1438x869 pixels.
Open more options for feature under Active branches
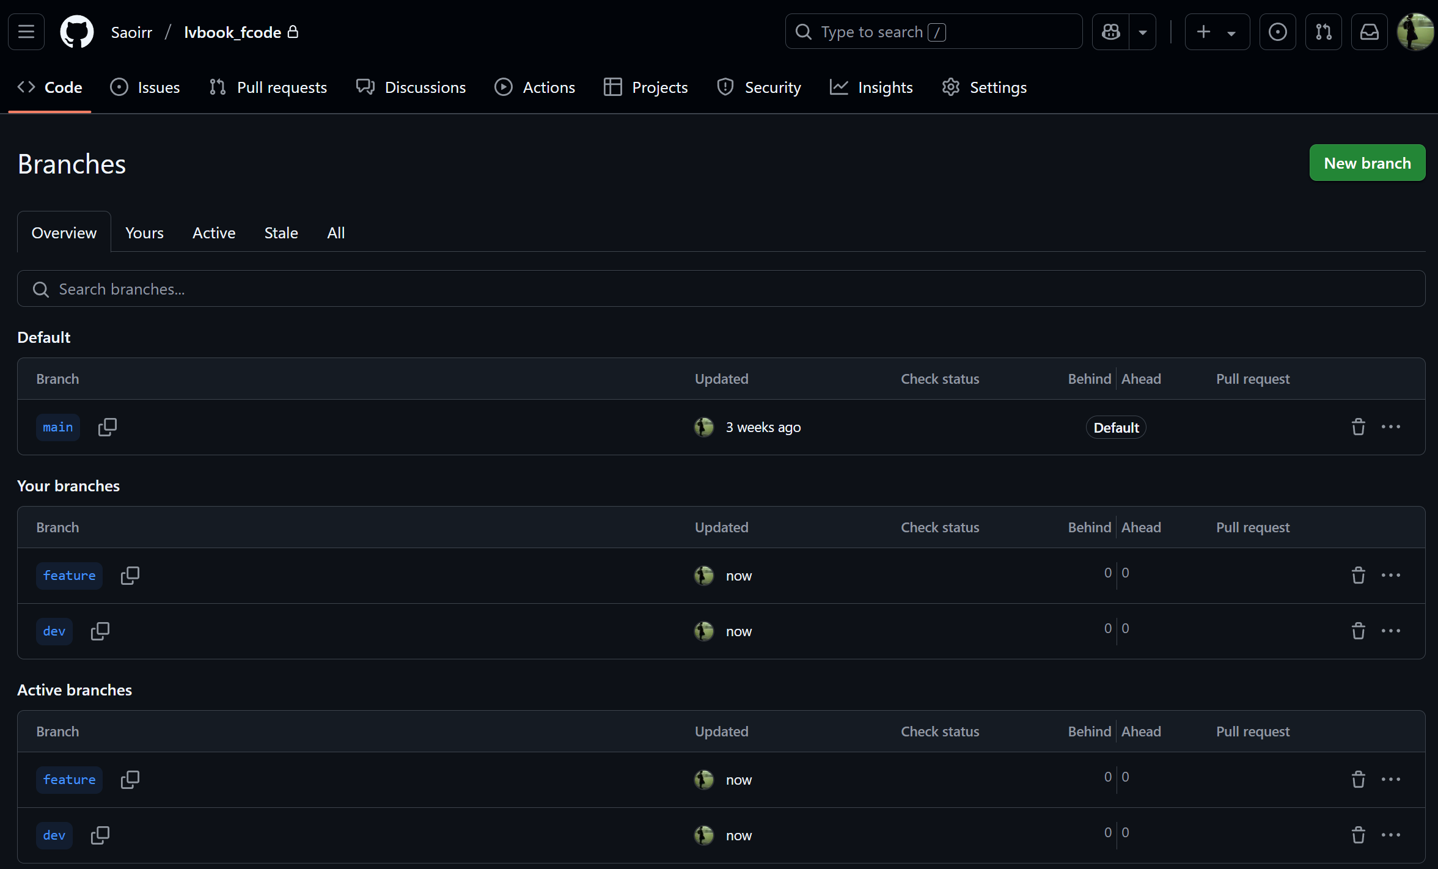pos(1391,780)
